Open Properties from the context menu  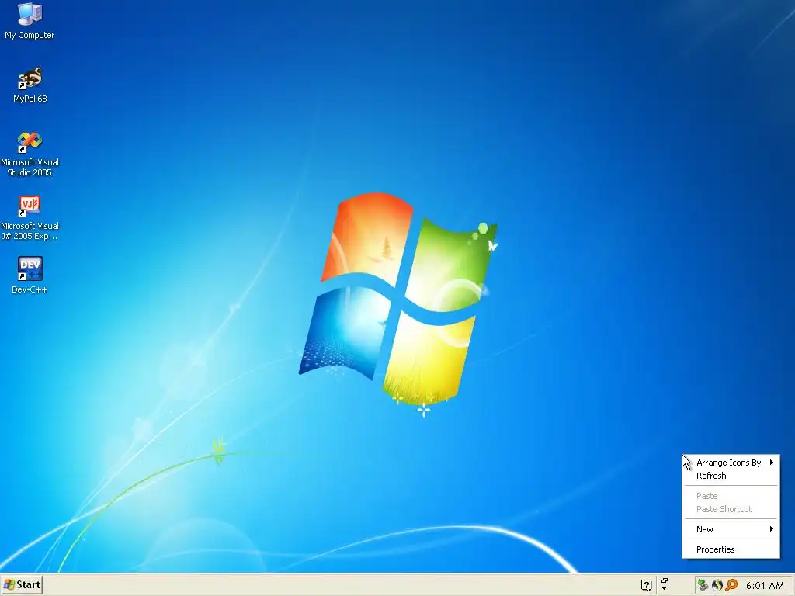tap(731, 549)
